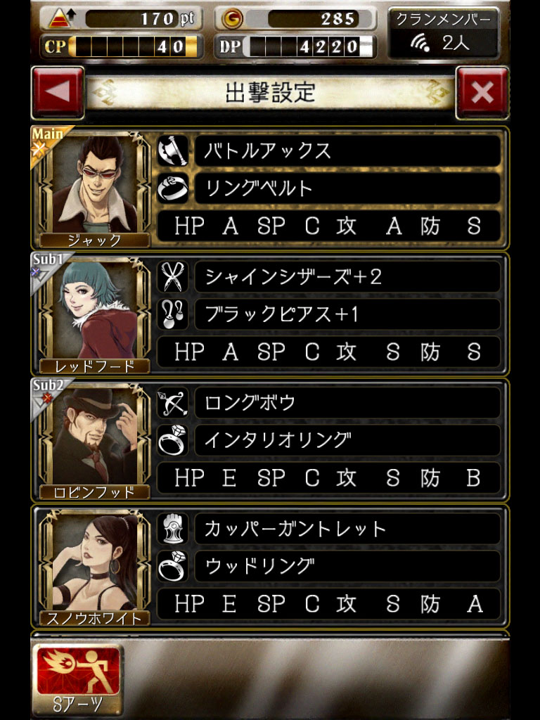Close the 出撃設定 screen

pos(482,93)
